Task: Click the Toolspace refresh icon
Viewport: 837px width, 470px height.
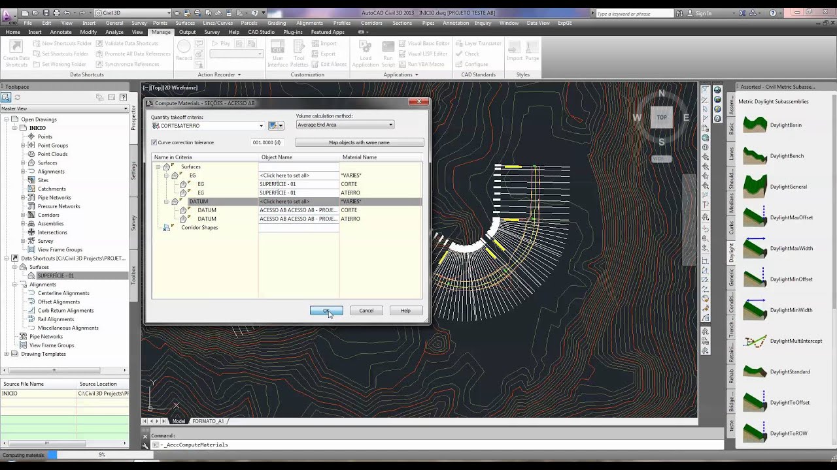Action: point(18,97)
